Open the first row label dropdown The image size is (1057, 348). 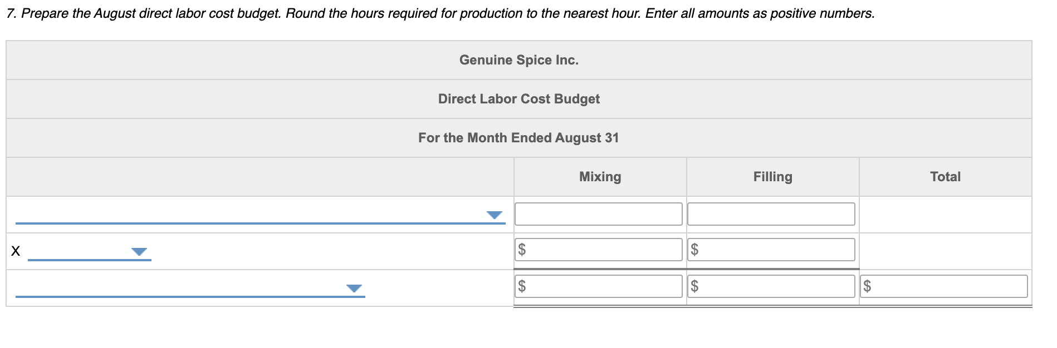(260, 215)
